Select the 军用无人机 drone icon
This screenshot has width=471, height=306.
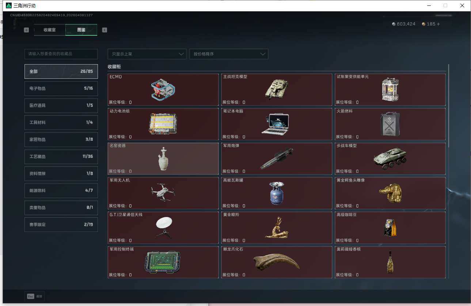point(163,193)
